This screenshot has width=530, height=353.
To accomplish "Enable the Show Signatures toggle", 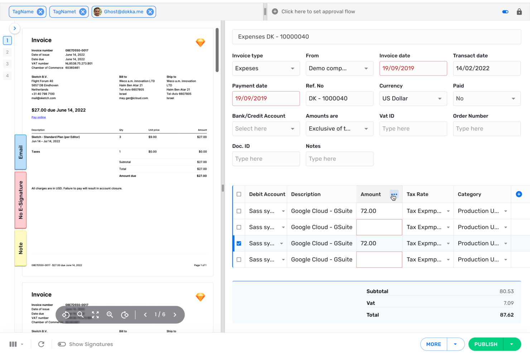I will pos(62,344).
